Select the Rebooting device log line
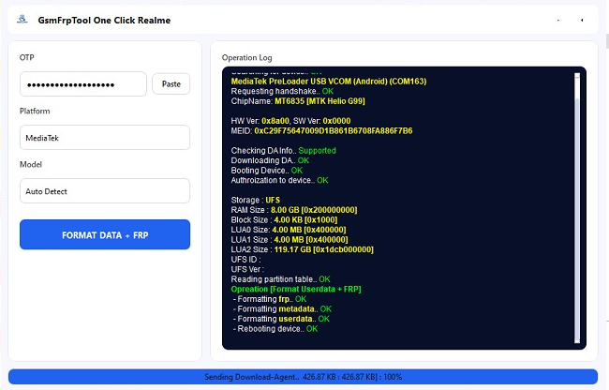The image size is (609, 390). [x=275, y=329]
